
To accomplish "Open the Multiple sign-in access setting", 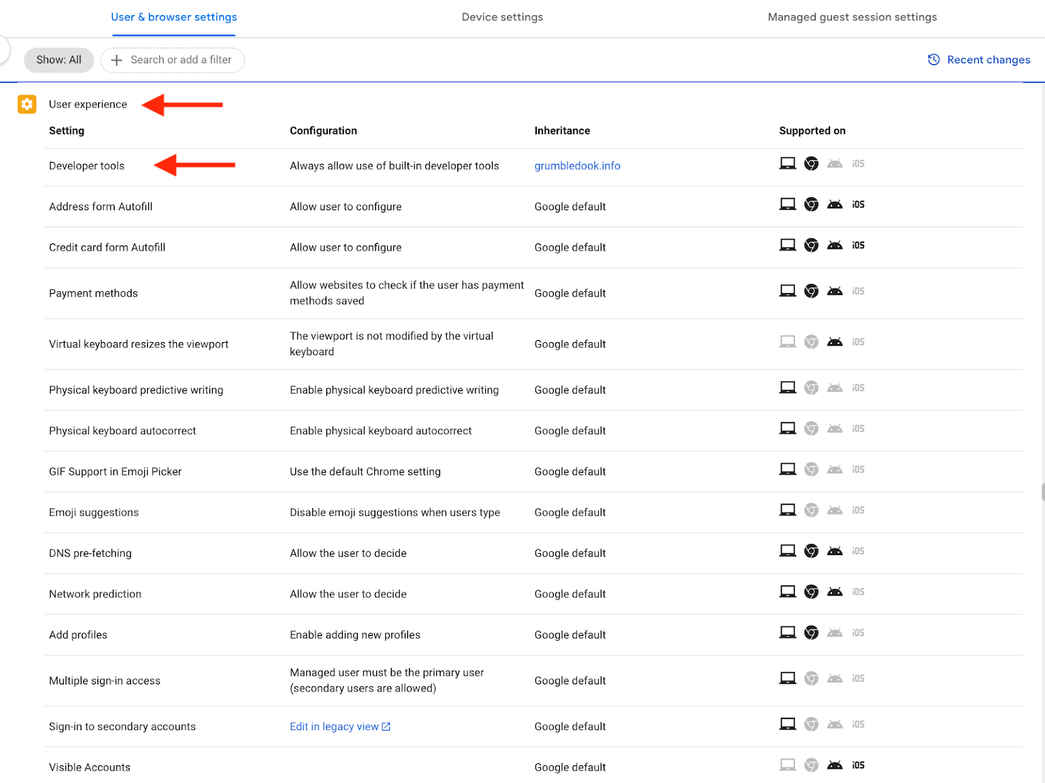I will (104, 680).
